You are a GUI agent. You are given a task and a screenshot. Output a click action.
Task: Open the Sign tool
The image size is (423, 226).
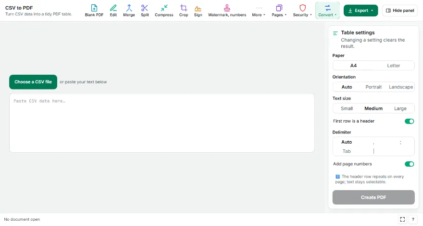198,11
